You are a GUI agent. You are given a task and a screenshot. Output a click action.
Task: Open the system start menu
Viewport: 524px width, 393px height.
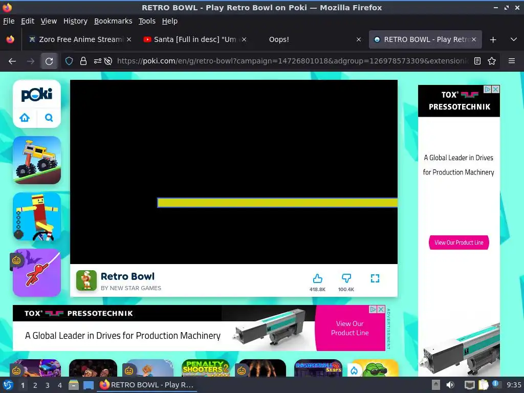click(8, 385)
